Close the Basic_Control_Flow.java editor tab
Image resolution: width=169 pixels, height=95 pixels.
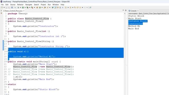[24, 11]
